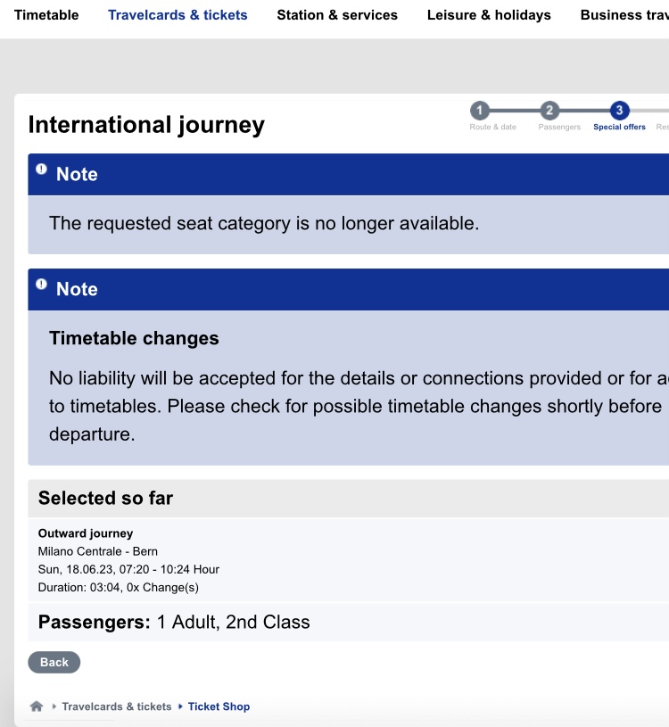Click arrow before Travelcards breadcrumb
669x727 pixels.
coord(54,706)
